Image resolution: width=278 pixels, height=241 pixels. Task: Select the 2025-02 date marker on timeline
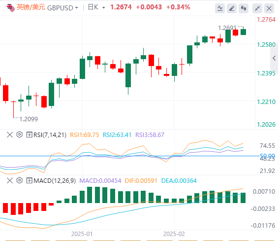point(174,234)
